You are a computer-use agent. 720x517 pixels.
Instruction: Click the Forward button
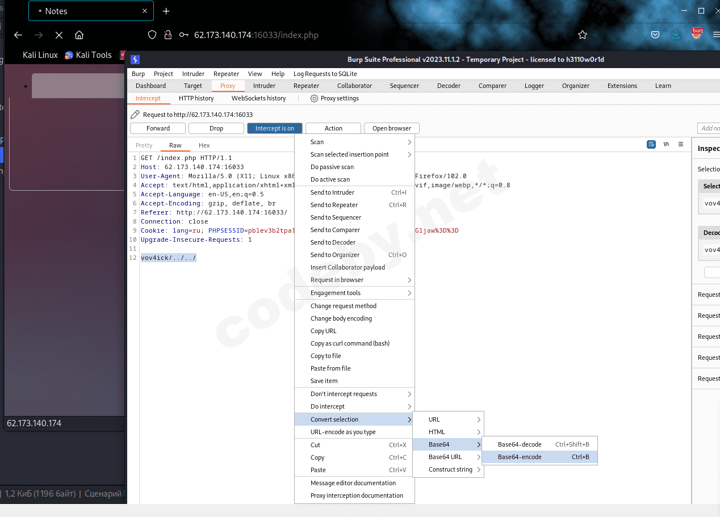coord(158,128)
